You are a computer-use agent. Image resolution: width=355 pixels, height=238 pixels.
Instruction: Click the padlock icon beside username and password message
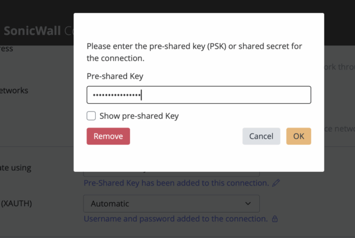[x=275, y=219]
